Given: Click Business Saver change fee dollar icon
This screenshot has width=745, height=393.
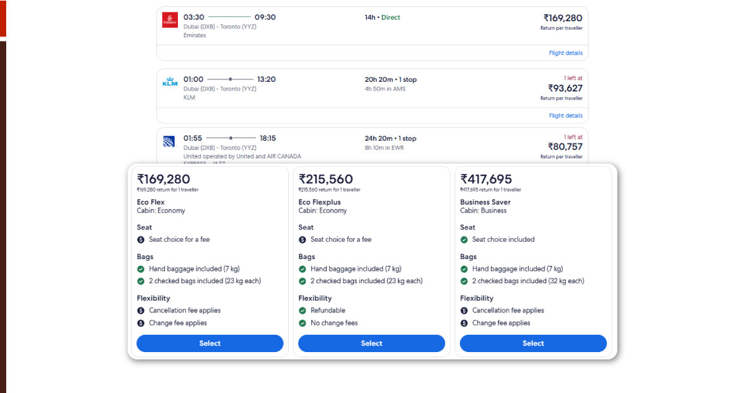Looking at the screenshot, I should click(x=464, y=323).
